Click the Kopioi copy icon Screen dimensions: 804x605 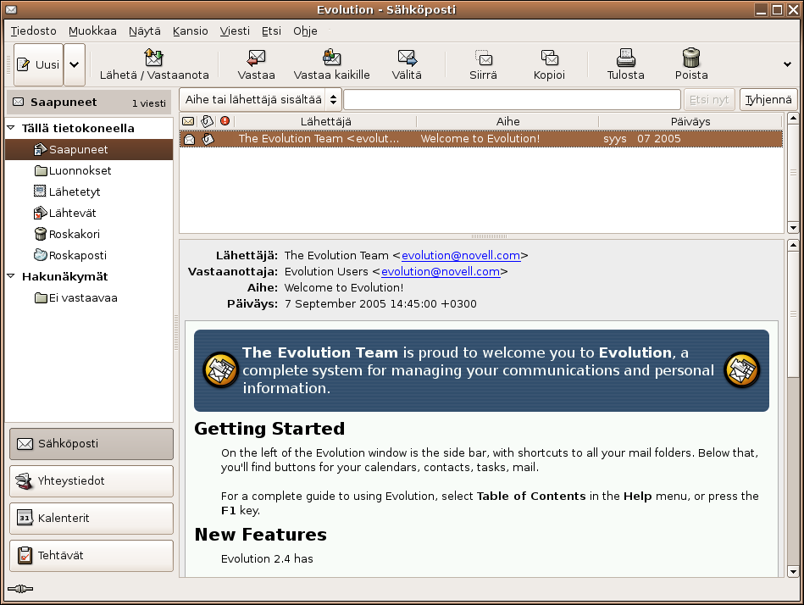click(x=549, y=58)
